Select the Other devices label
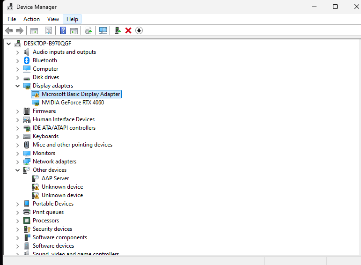Image resolution: width=361 pixels, height=265 pixels. (x=50, y=170)
